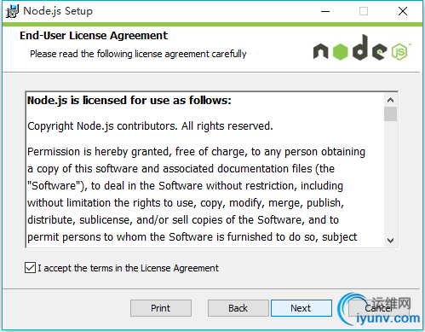
Task: Click the Node.js installer icon in title bar
Action: point(12,11)
